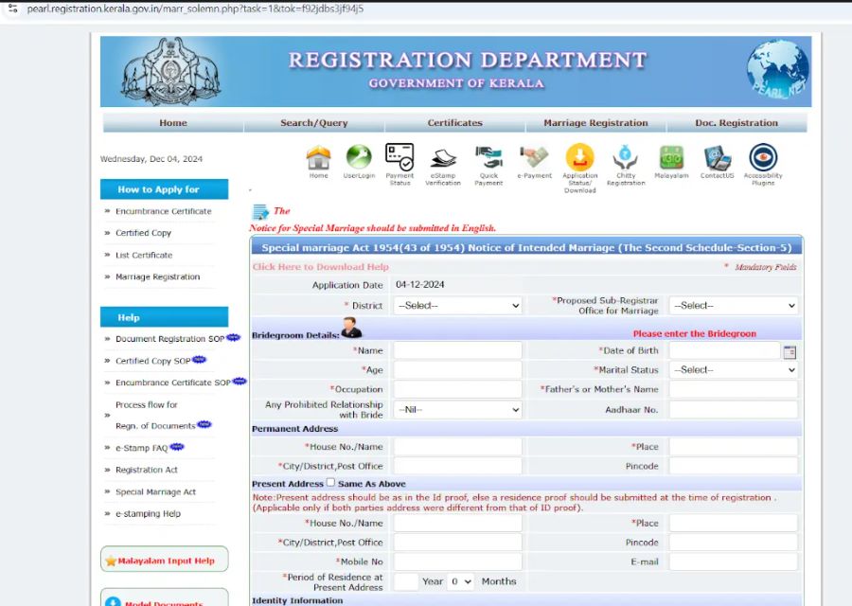
Task: Click the browser site information icon
Action: tap(13, 9)
